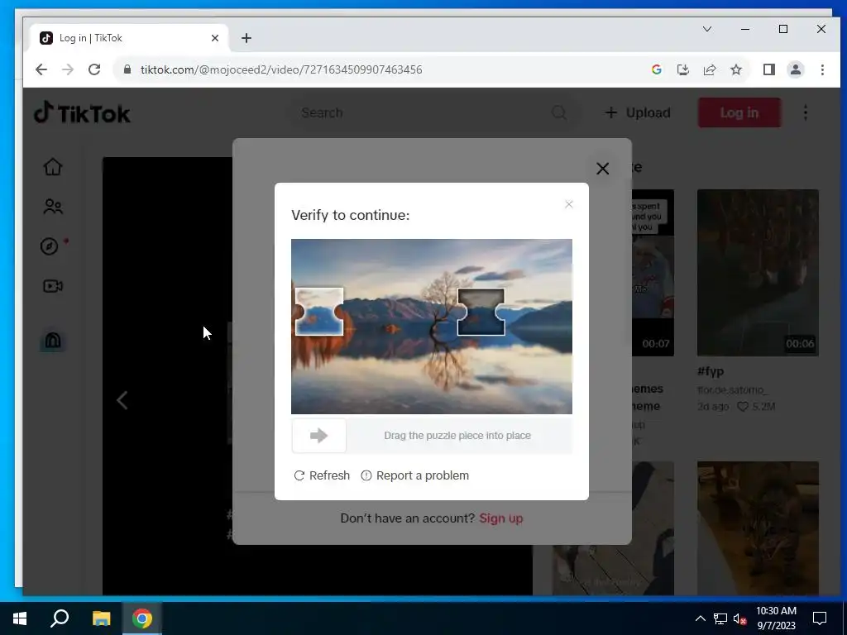847x635 pixels.
Task: Click the previous video left chevron
Action: click(122, 400)
